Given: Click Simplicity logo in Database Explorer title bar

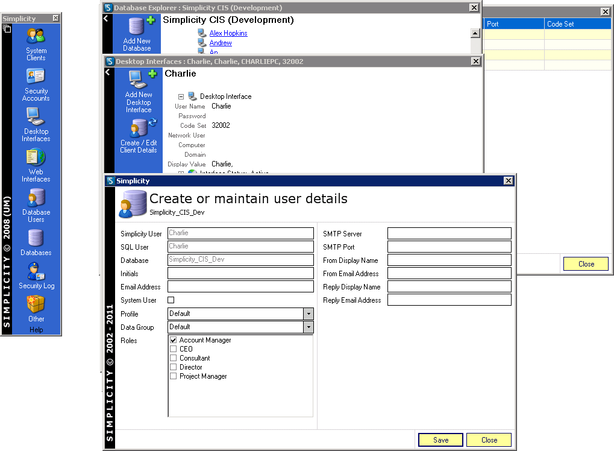Looking at the screenshot, I should tap(108, 7).
